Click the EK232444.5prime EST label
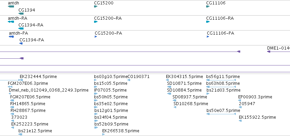The height and width of the screenshot is (136, 290). point(38,77)
